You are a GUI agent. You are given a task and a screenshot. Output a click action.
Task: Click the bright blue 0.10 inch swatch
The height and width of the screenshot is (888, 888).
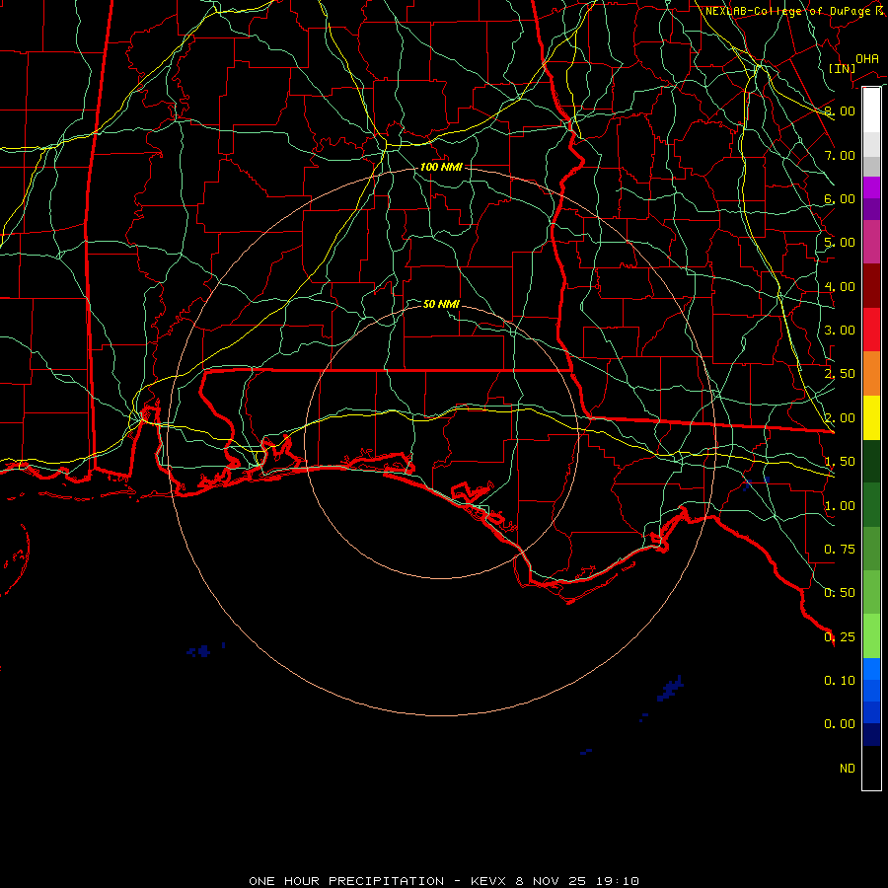pos(871,670)
